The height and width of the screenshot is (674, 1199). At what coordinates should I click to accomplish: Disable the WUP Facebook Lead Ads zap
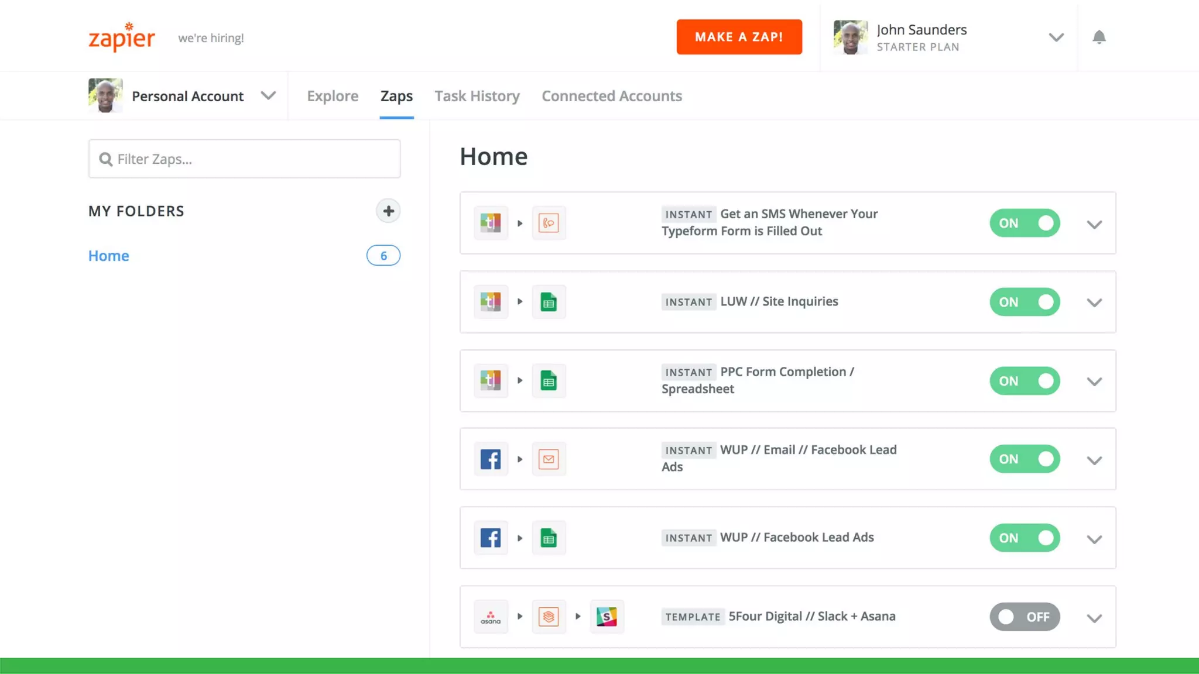pyautogui.click(x=1025, y=538)
